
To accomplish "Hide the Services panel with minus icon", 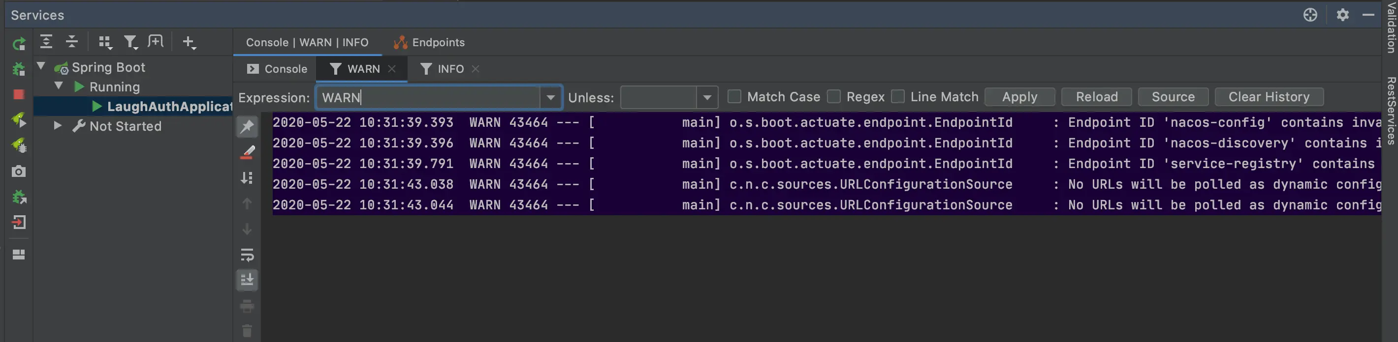I will [x=1368, y=15].
